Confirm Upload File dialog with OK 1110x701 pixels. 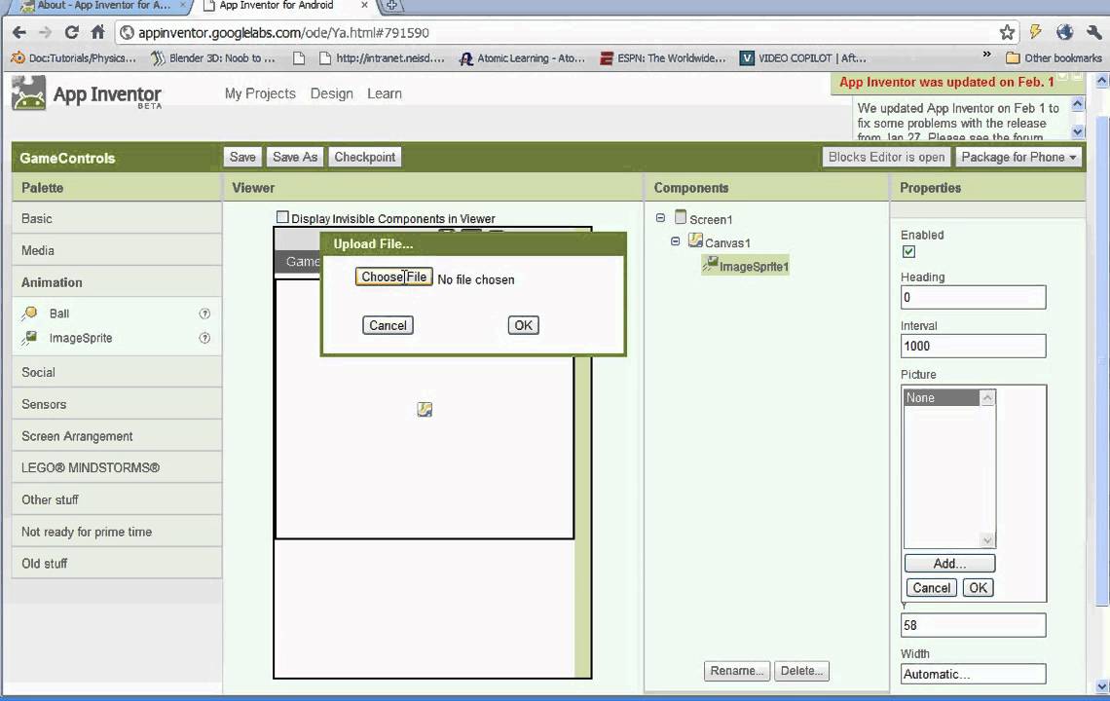pyautogui.click(x=523, y=326)
